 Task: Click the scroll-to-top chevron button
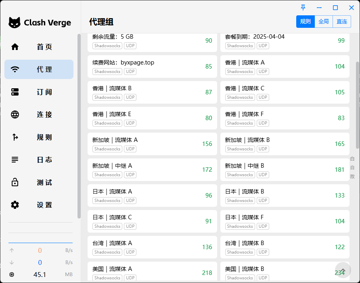coord(343,270)
